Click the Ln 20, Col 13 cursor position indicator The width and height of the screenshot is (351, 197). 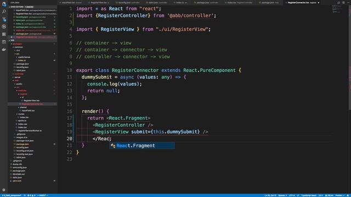pos(270,195)
